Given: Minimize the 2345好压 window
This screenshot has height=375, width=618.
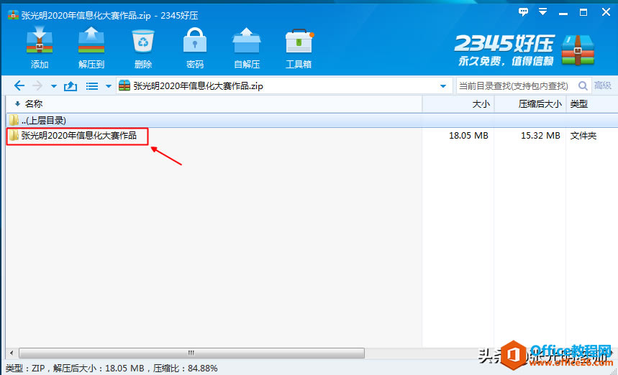Looking at the screenshot, I should 563,13.
